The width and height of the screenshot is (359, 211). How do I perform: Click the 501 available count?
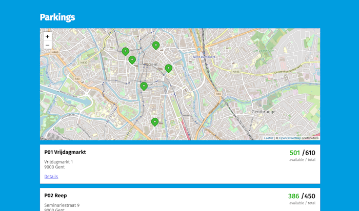click(295, 153)
